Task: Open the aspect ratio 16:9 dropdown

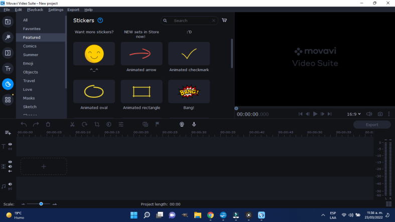Action: 354,114
